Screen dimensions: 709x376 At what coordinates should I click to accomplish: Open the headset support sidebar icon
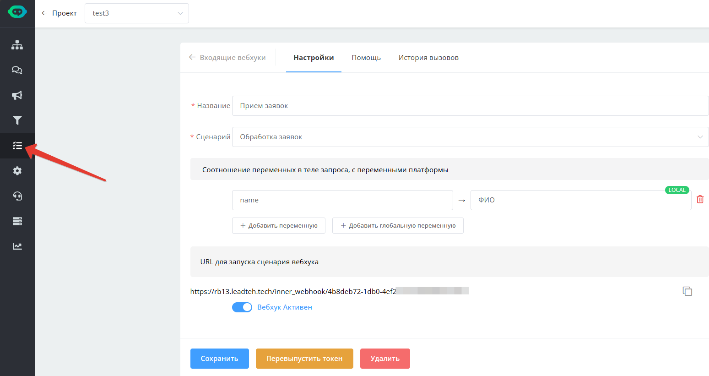point(17,196)
